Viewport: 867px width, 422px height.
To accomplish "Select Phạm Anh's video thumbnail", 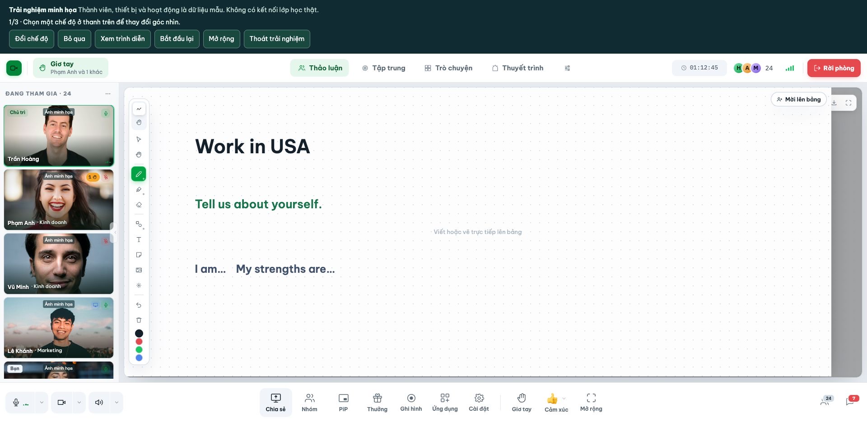I will click(x=59, y=200).
